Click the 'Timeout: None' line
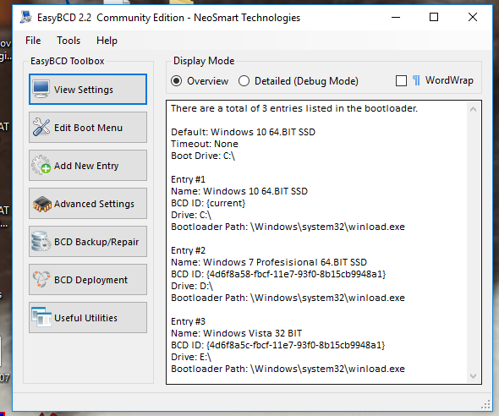 205,144
